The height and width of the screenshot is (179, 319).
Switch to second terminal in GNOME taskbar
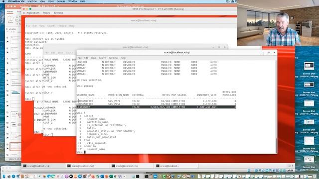(88, 166)
